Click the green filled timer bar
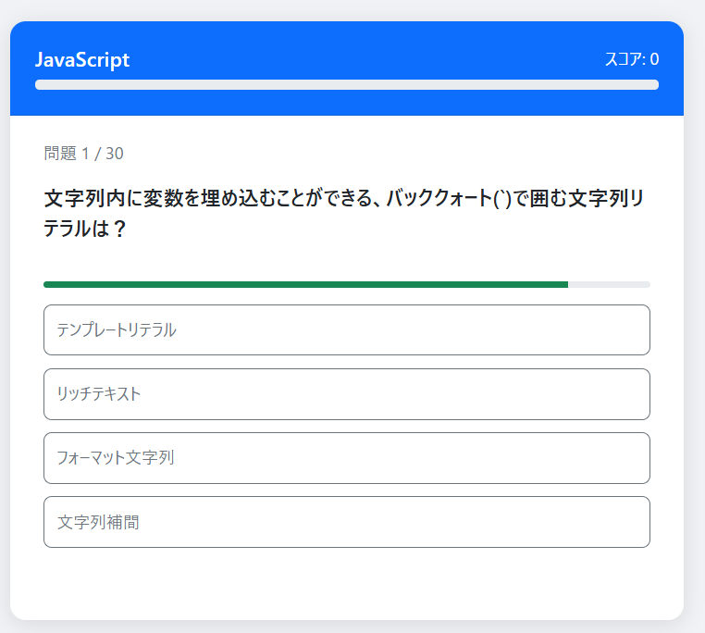705x633 pixels. [305, 284]
